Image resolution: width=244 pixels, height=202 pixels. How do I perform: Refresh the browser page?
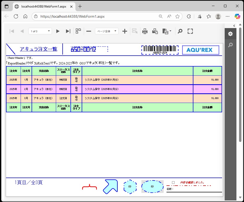click(16, 16)
